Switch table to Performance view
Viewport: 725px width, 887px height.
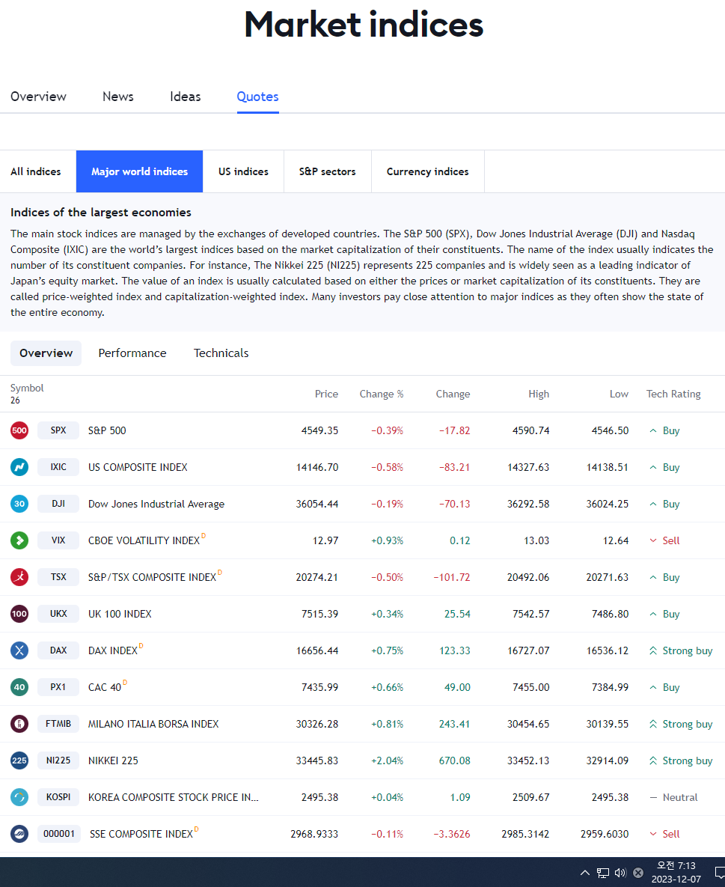click(x=132, y=353)
